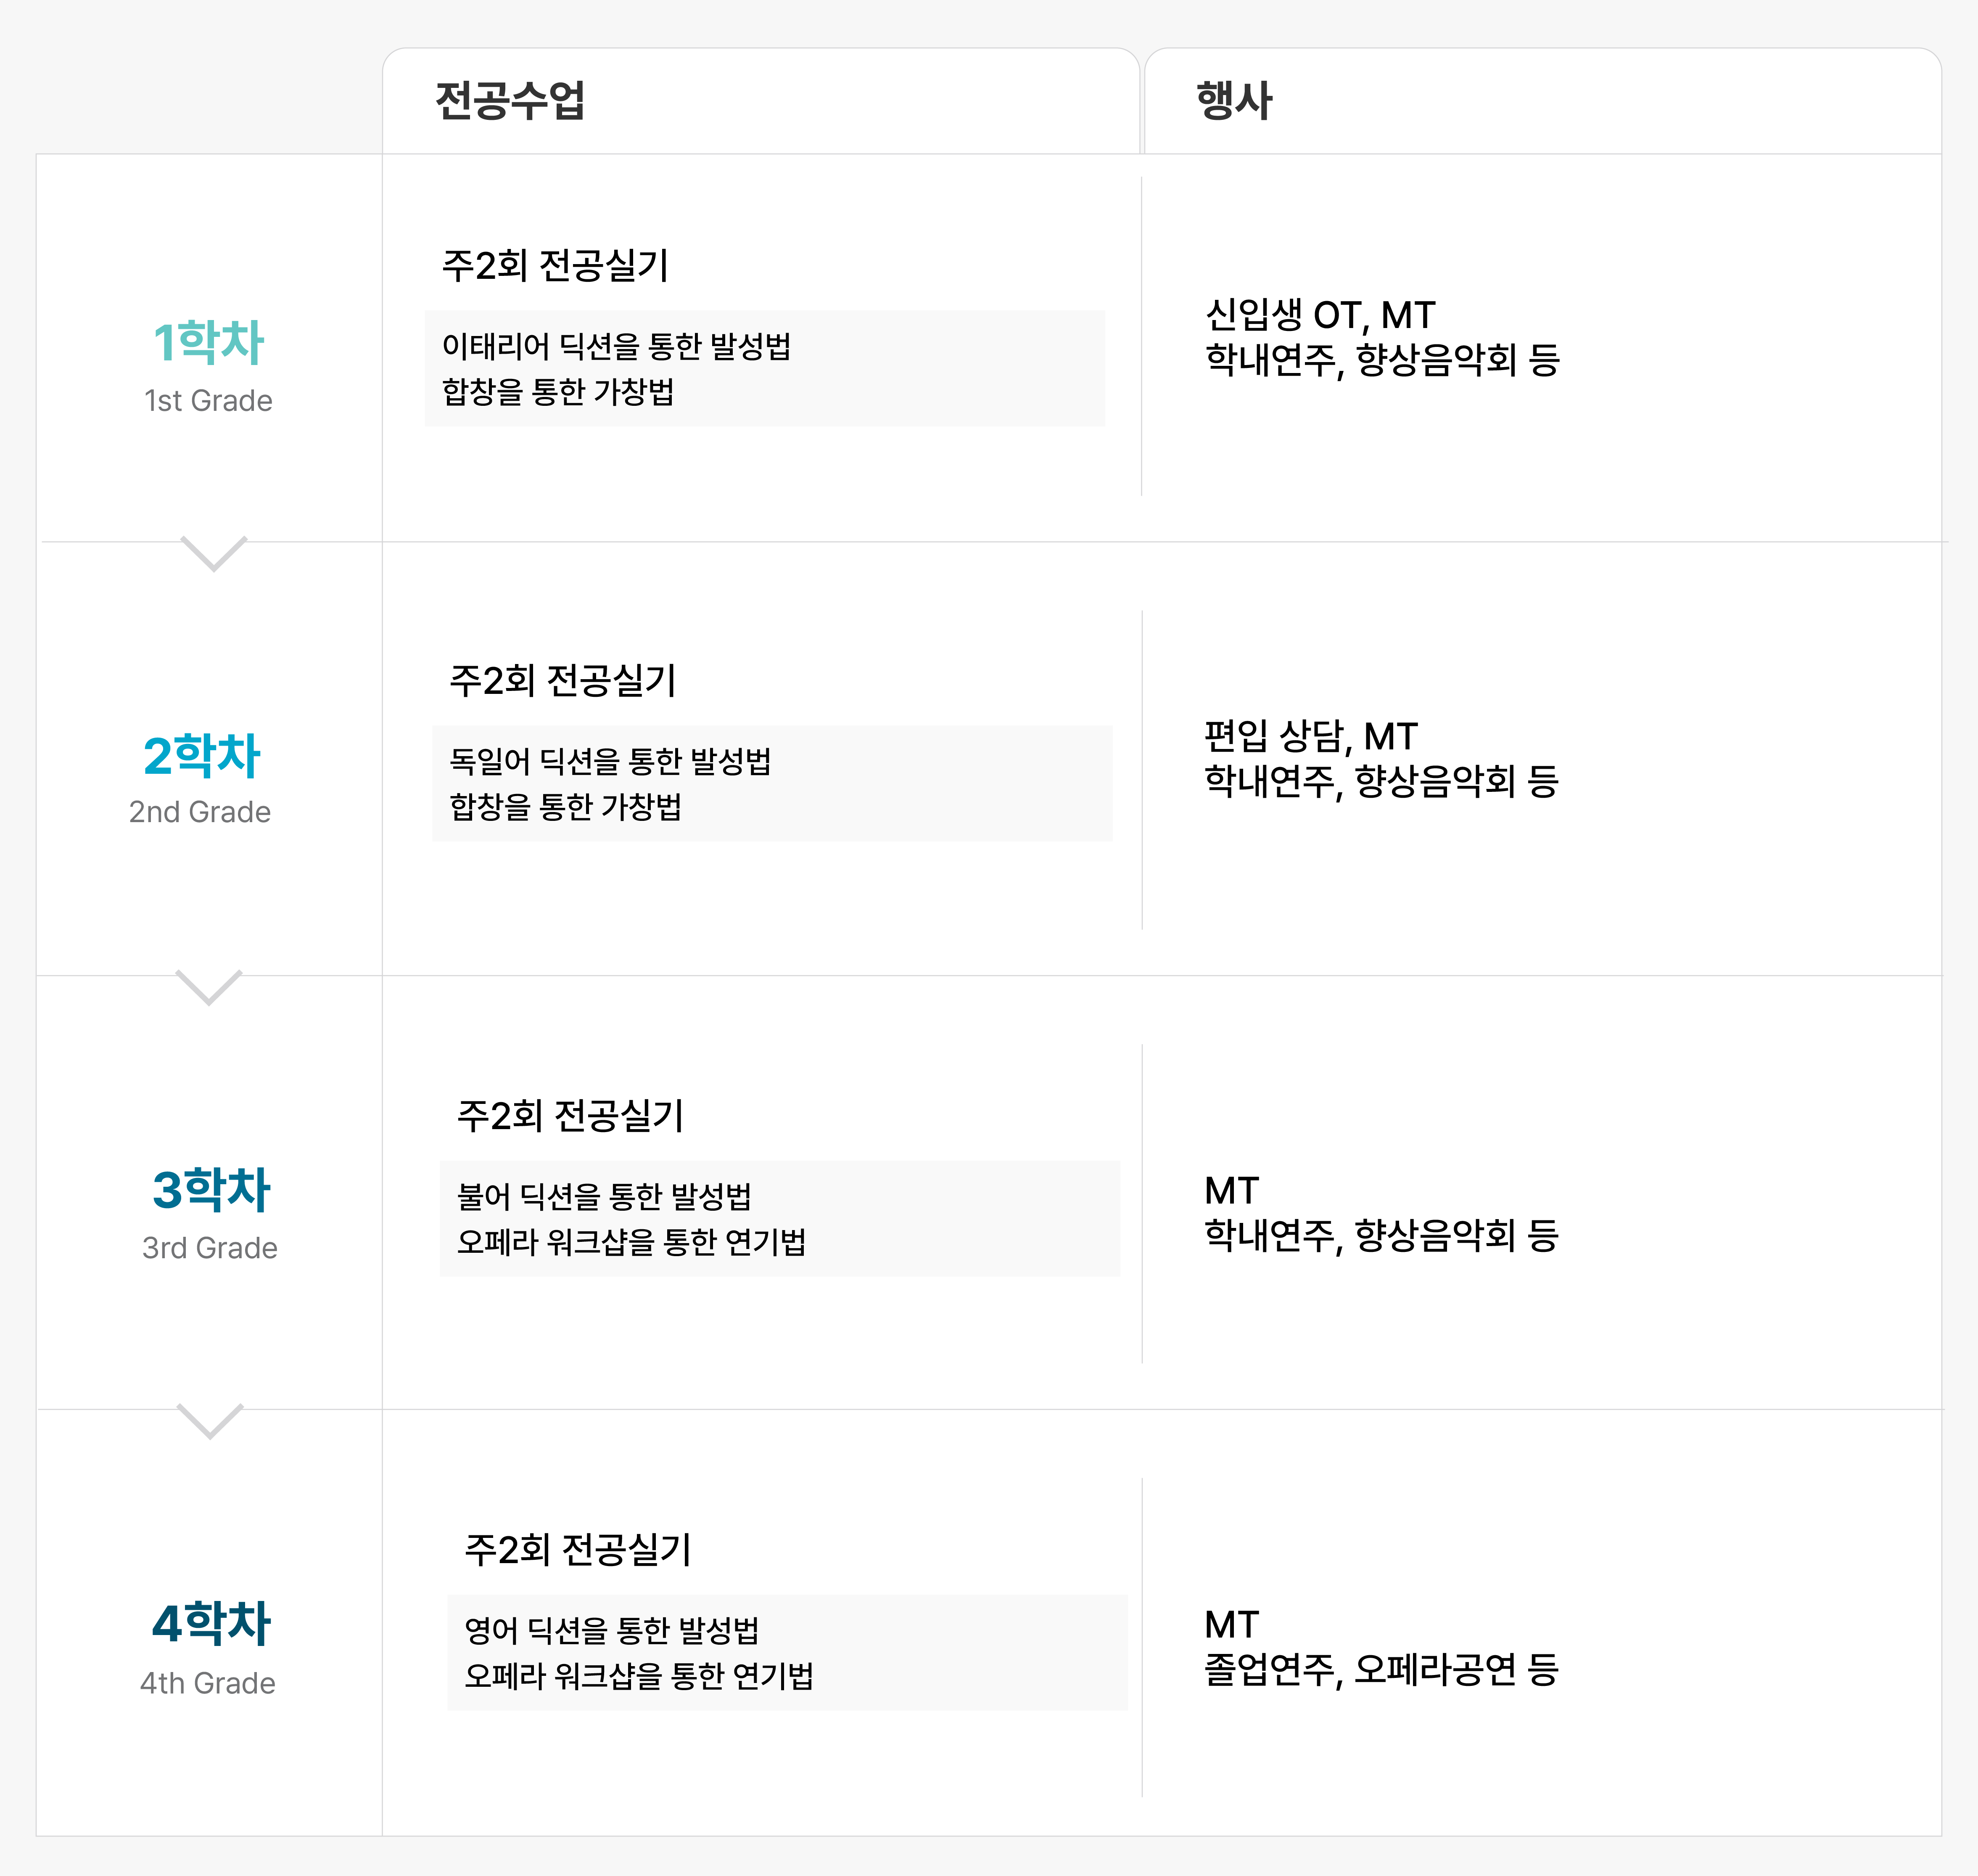Click the chevron arrow below 3학차
Screen dimensions: 1978x1876
click(210, 1421)
